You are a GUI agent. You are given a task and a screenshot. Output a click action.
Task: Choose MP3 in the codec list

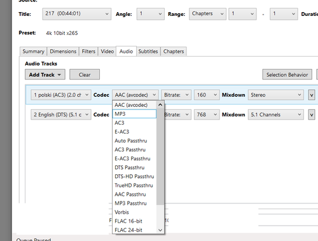(x=134, y=114)
